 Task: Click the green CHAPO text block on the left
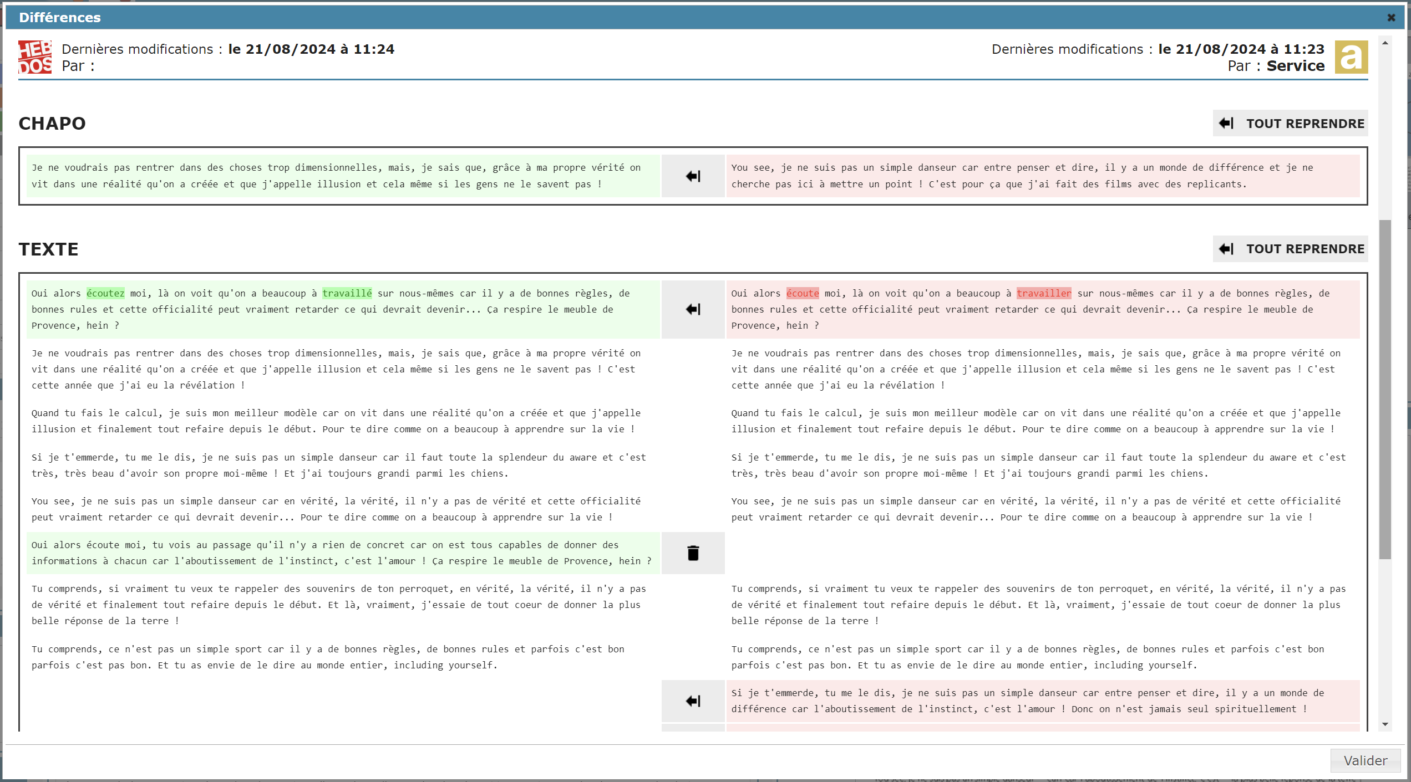pos(343,176)
